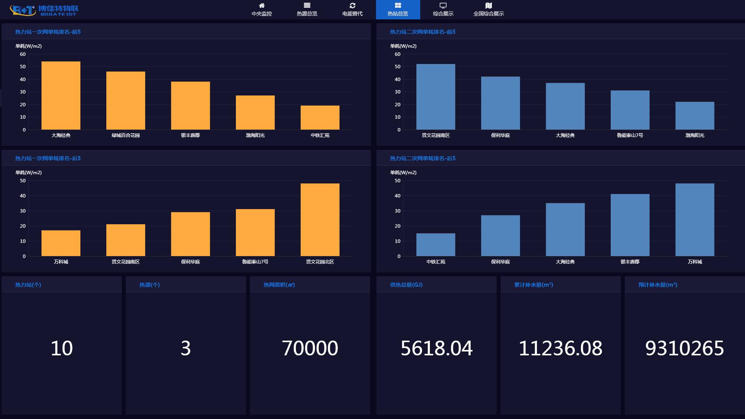
Task: Go to the 电能替代 tab
Action: tap(352, 10)
